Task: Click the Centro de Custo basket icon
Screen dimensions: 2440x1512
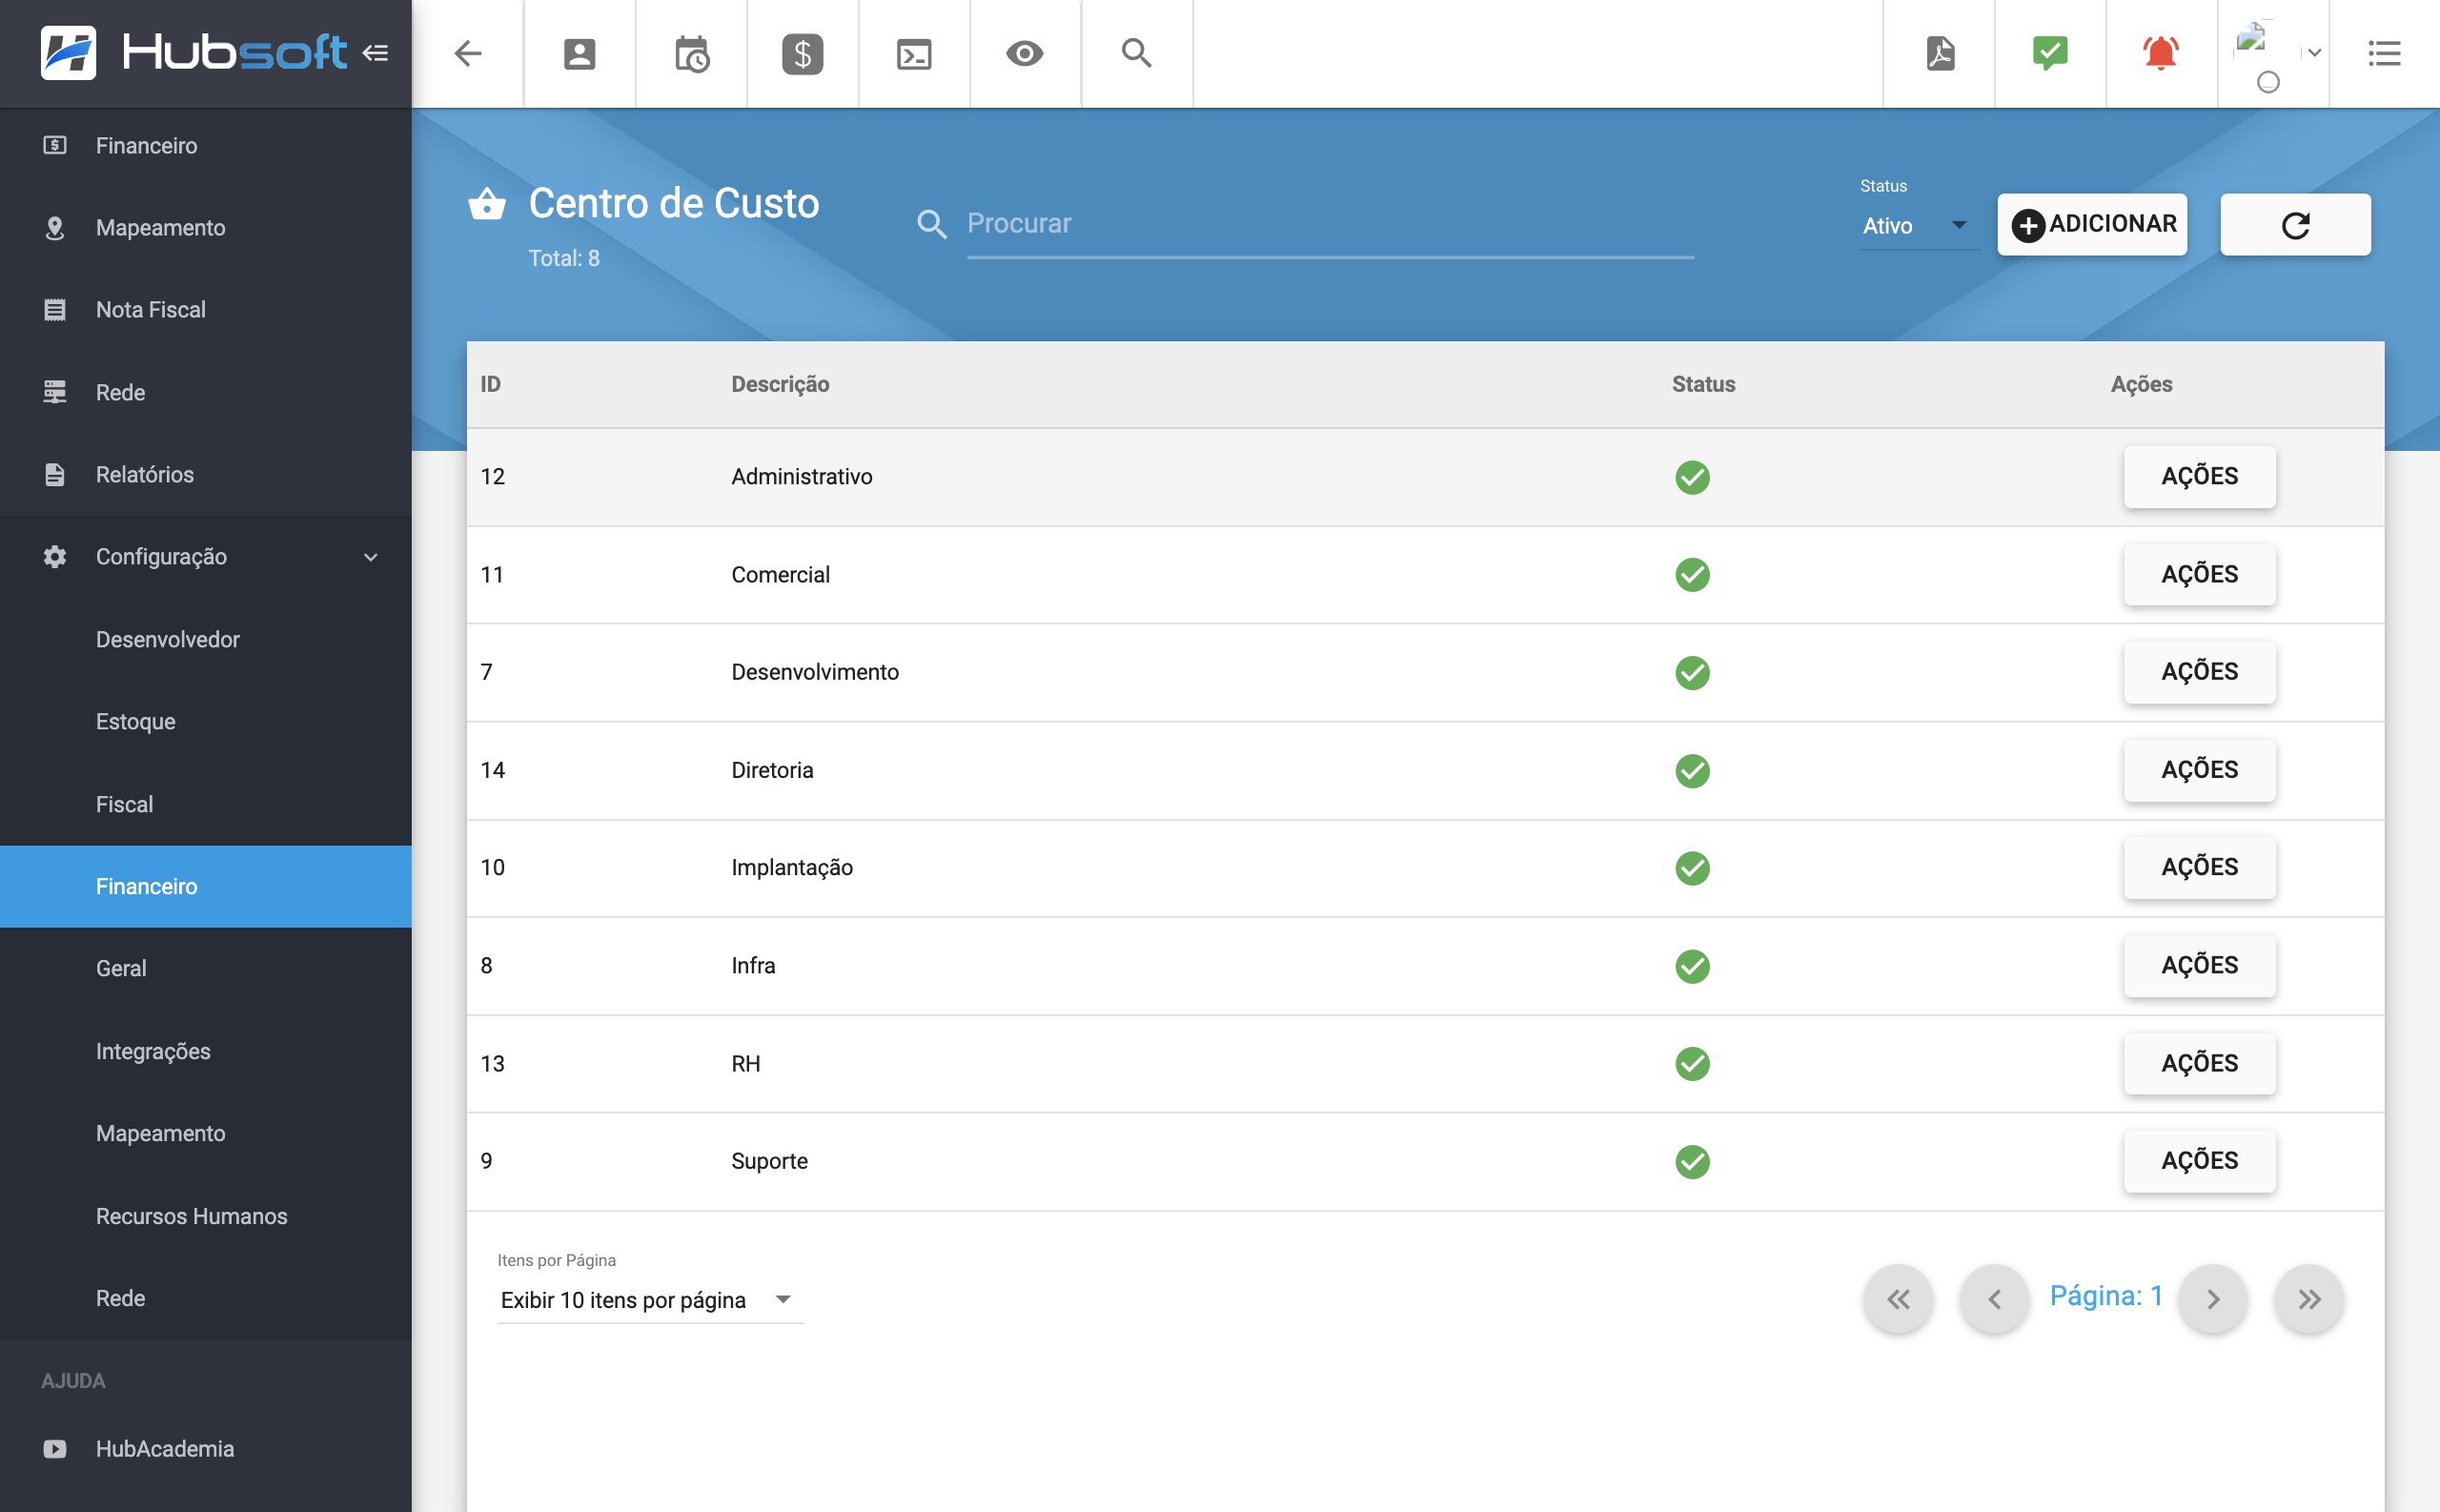Action: pos(487,203)
